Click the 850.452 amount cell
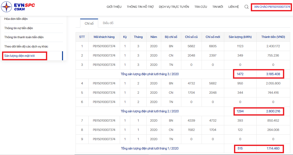 (x=273, y=120)
